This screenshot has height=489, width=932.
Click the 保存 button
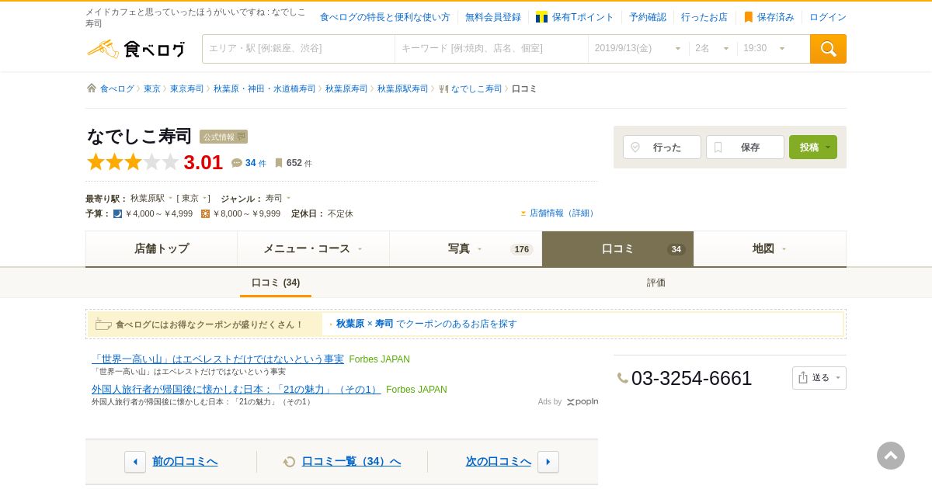point(745,147)
